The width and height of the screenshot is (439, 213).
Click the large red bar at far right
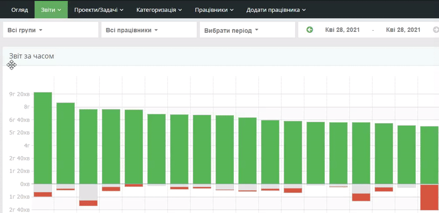pos(430,197)
